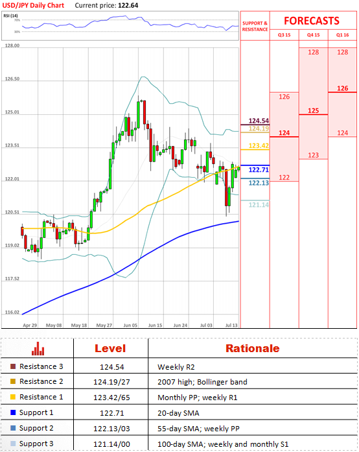359x452 pixels.
Task: Click the 123.42 resistance level label
Action: 259,145
